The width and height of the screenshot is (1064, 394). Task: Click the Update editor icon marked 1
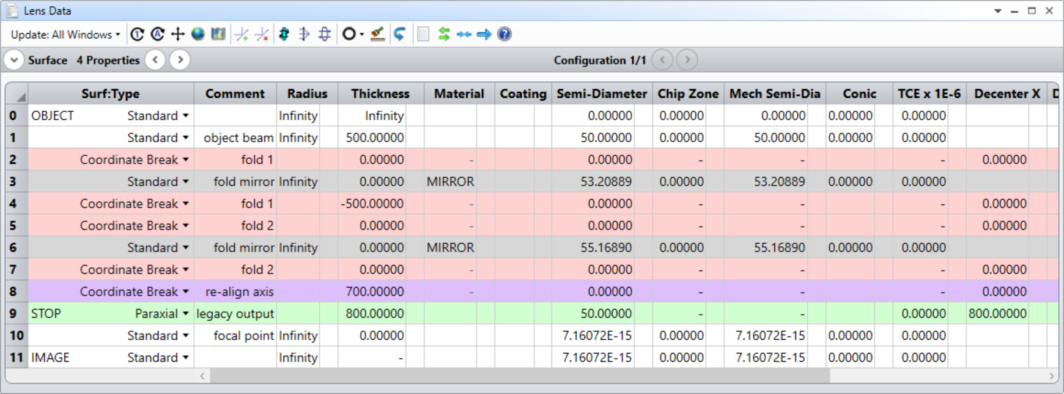click(x=137, y=34)
